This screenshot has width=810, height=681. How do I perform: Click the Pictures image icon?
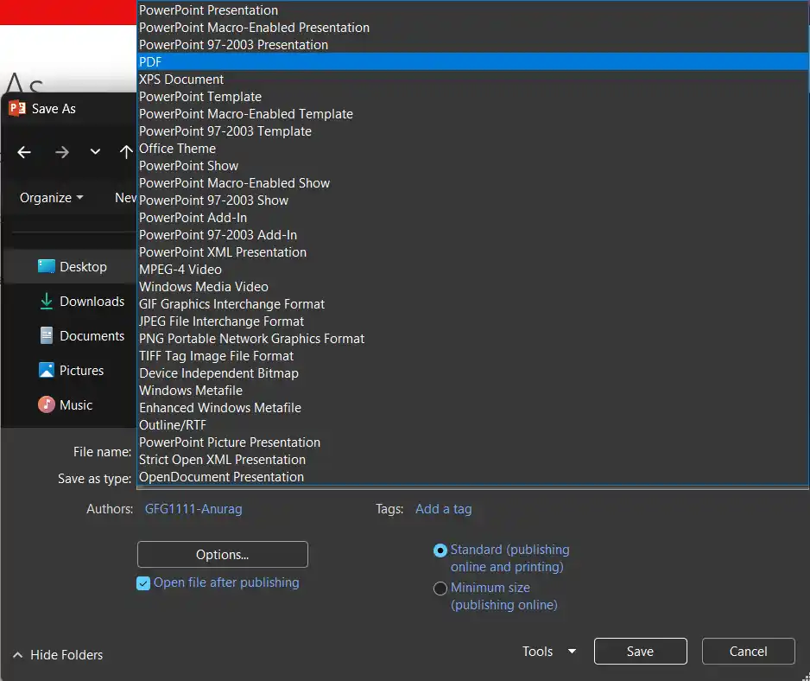tap(47, 370)
